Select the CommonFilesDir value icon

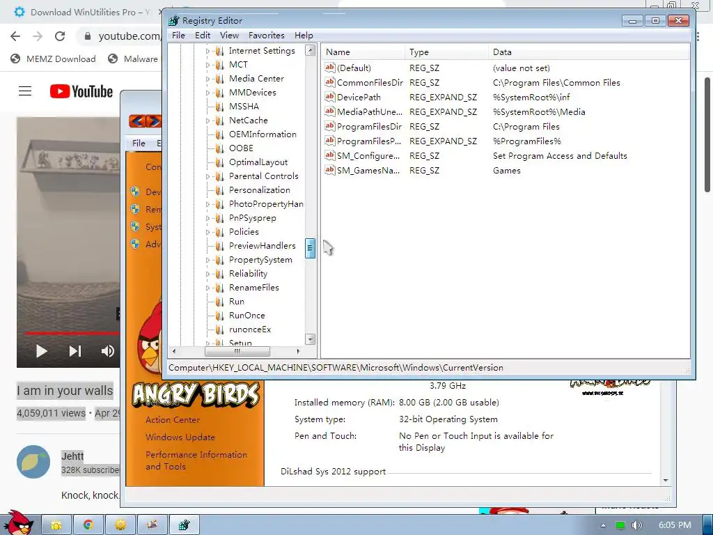[x=329, y=82]
